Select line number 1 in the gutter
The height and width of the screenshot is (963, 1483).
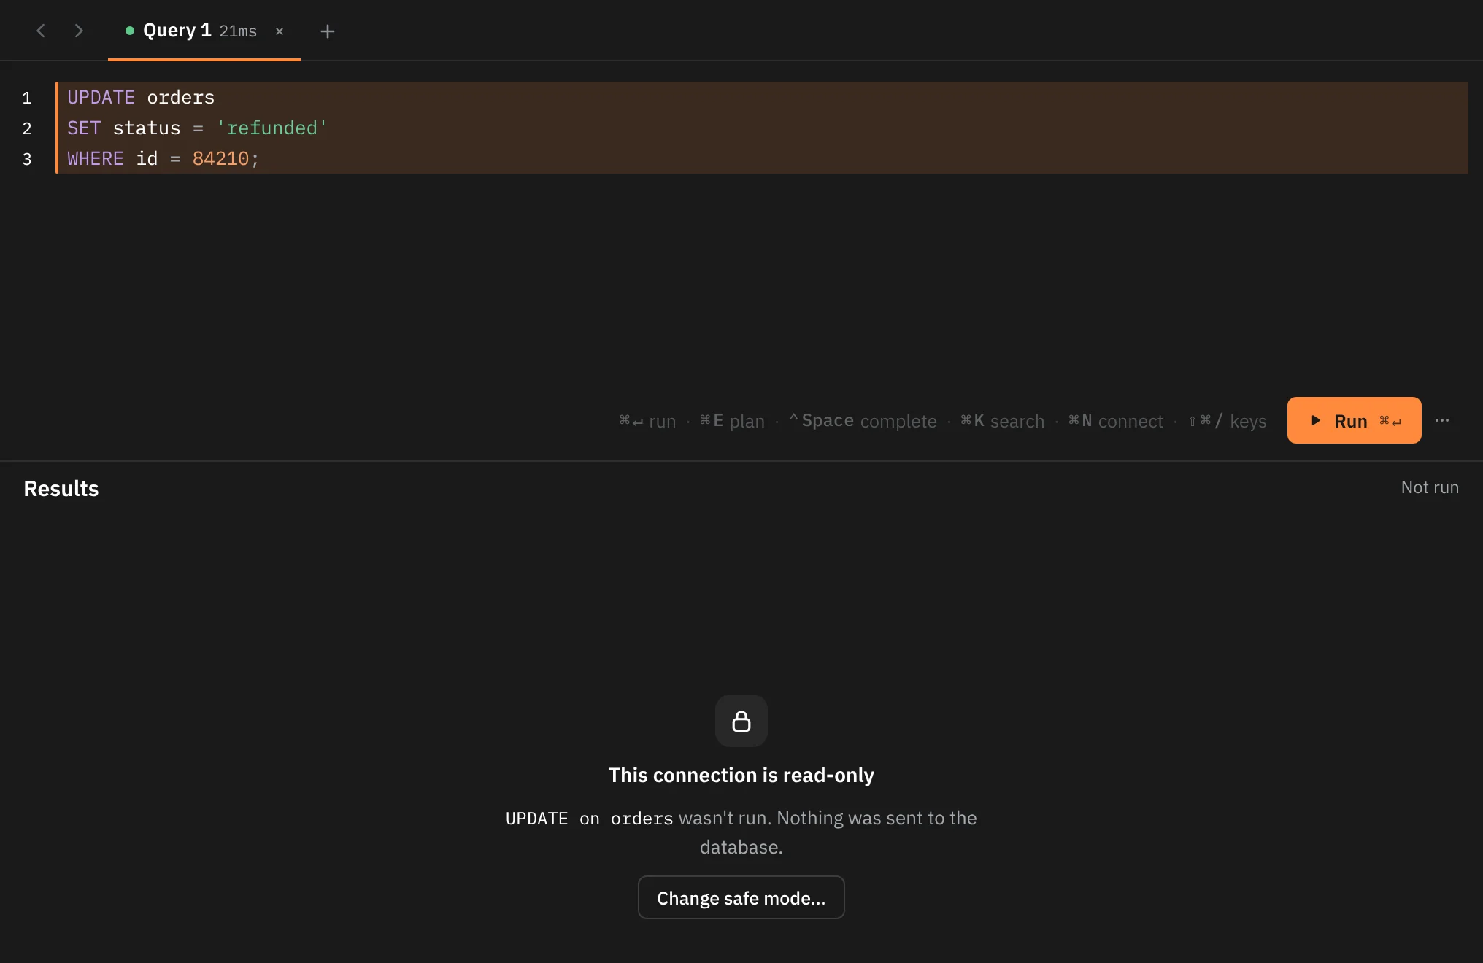(27, 98)
